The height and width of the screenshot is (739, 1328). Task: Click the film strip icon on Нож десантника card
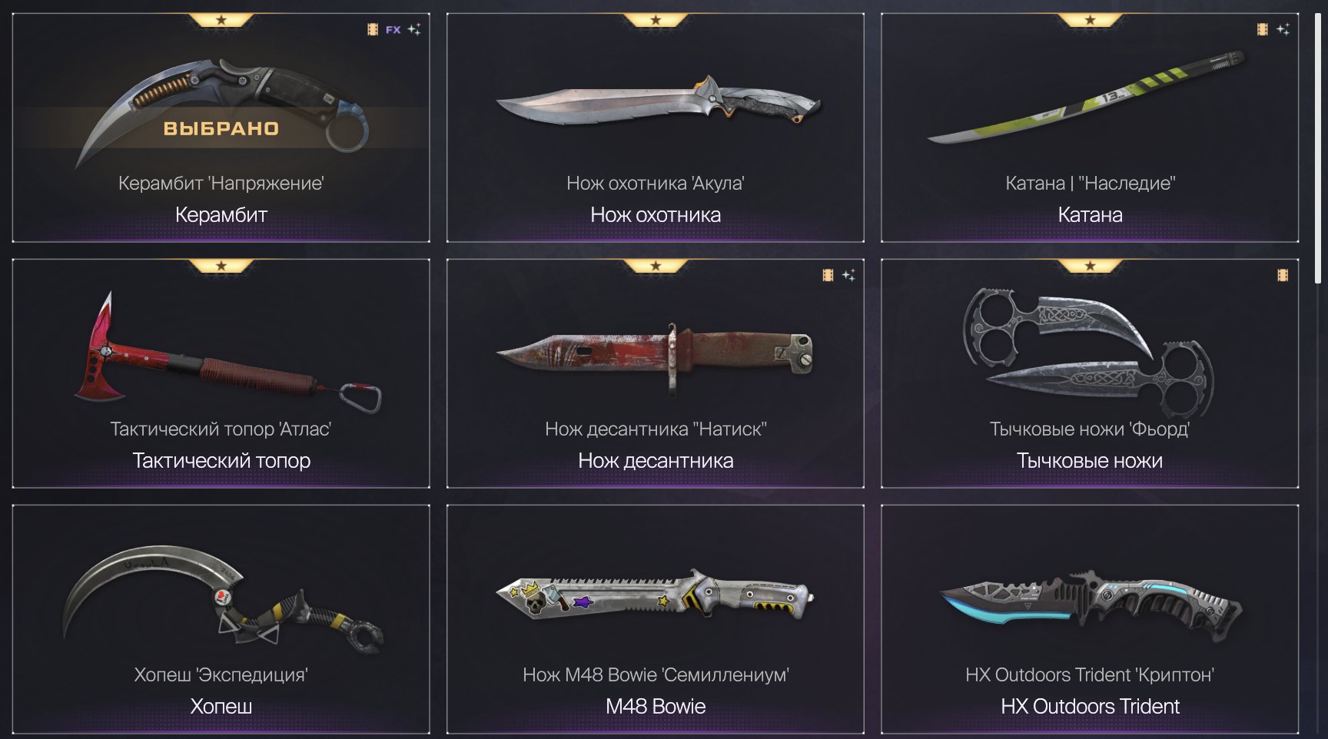pyautogui.click(x=828, y=275)
